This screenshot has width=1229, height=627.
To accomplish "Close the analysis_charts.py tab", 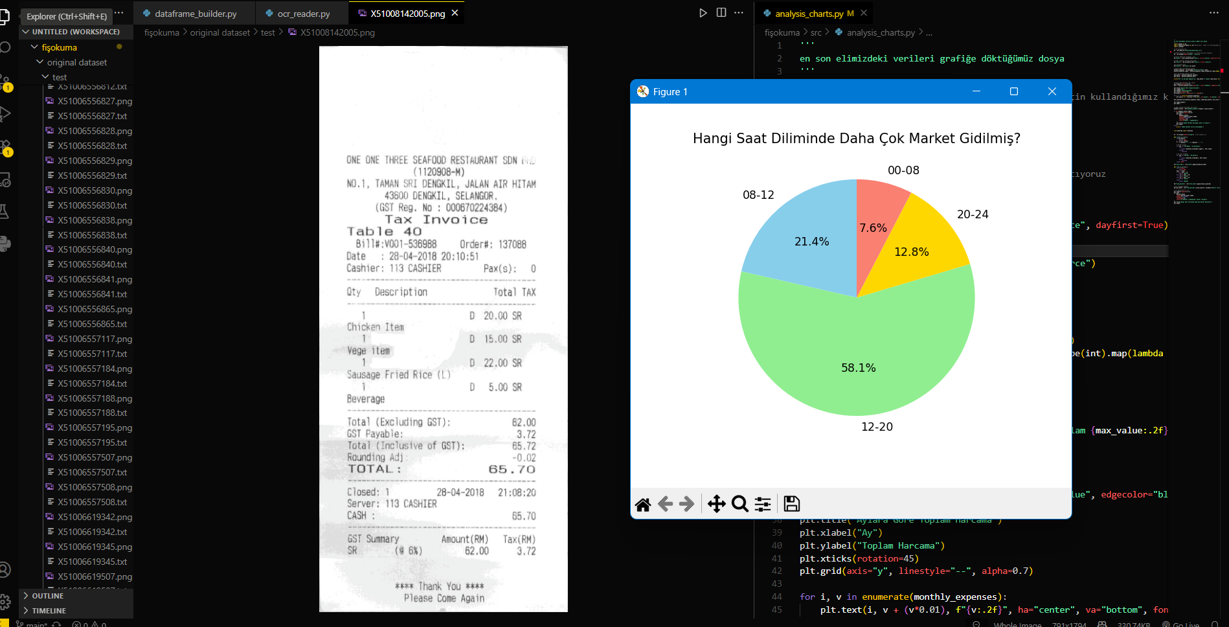I will pos(864,13).
